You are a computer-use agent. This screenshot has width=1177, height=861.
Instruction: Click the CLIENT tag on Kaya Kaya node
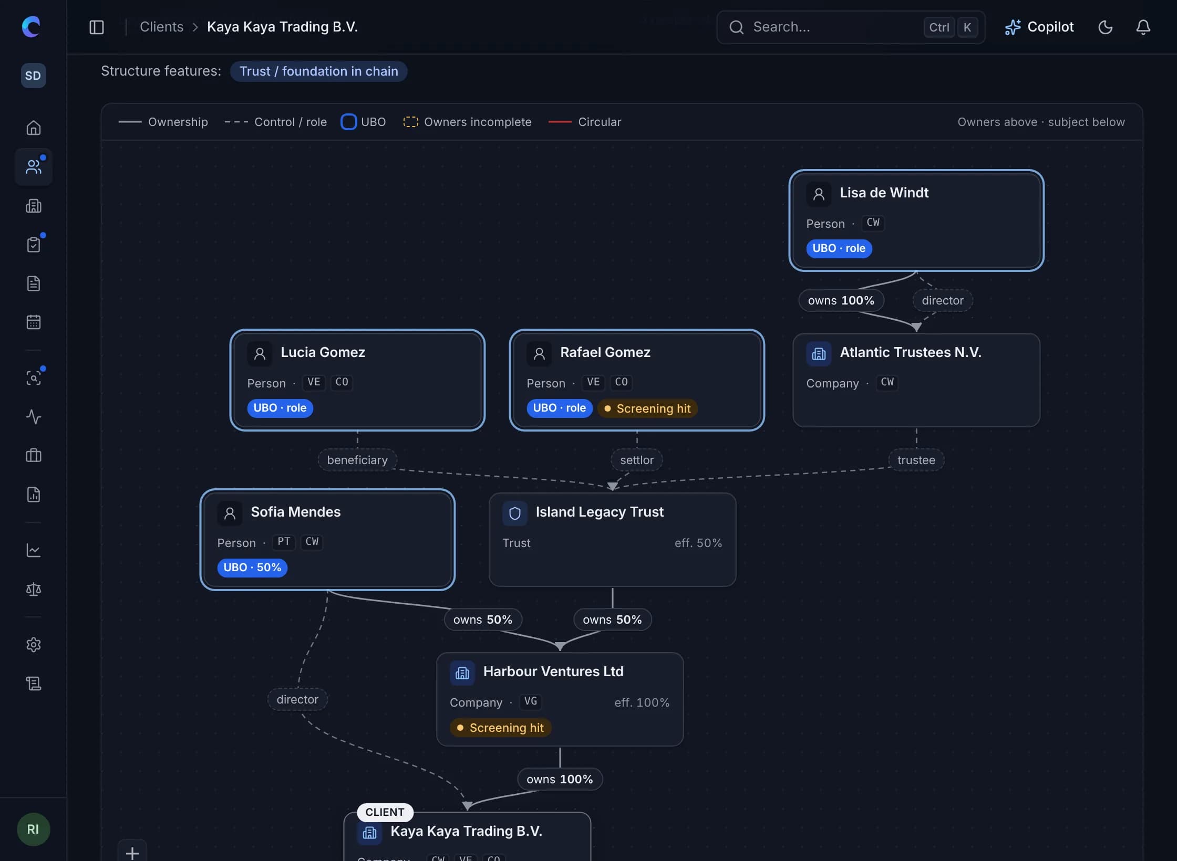(x=385, y=812)
